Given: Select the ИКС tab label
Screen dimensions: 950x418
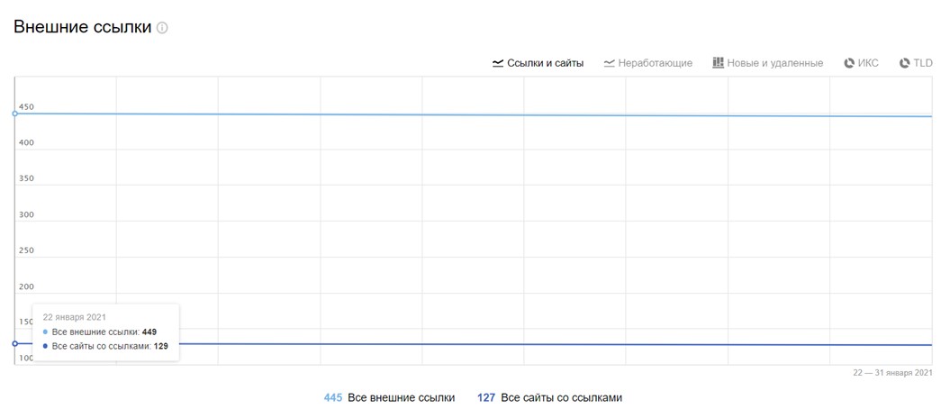Looking at the screenshot, I should [868, 63].
